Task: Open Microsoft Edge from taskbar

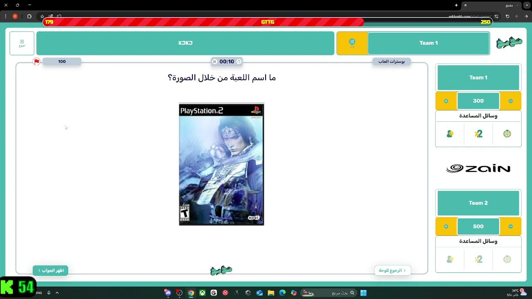Action: coord(283,293)
